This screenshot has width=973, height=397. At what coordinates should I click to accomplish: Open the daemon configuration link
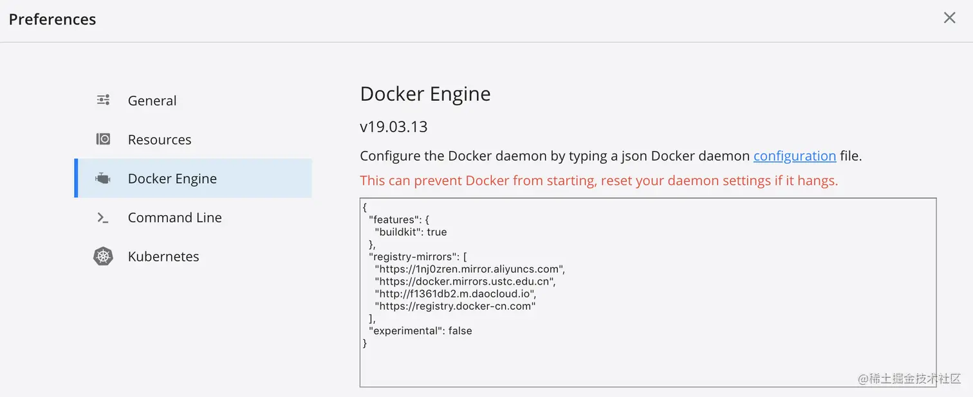tap(795, 155)
